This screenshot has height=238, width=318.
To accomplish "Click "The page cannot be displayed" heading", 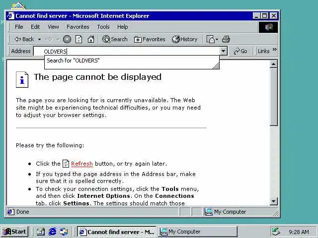I will point(97,77).
